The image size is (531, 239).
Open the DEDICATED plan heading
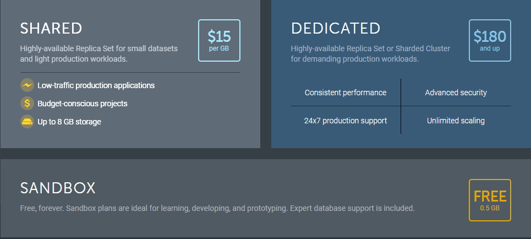pos(336,28)
